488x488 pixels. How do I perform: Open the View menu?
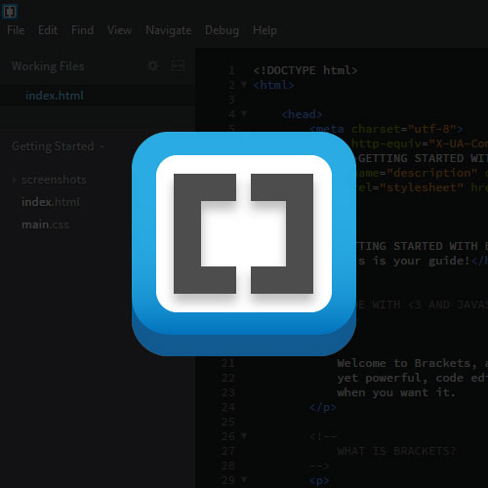coord(119,30)
